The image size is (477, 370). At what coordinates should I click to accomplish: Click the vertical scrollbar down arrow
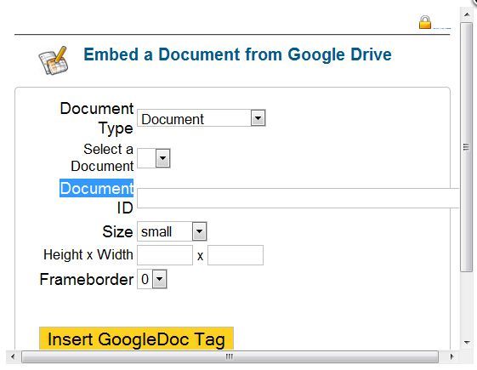(x=467, y=343)
